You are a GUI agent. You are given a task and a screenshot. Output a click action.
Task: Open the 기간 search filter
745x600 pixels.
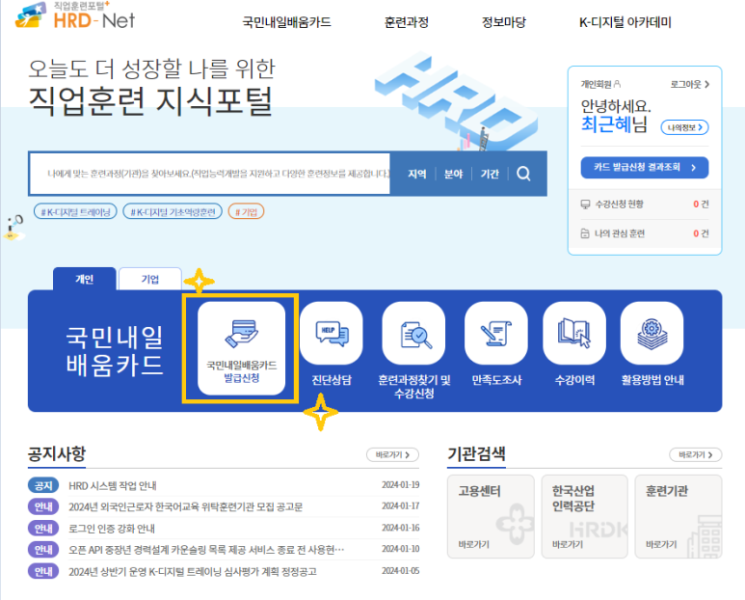(x=490, y=174)
